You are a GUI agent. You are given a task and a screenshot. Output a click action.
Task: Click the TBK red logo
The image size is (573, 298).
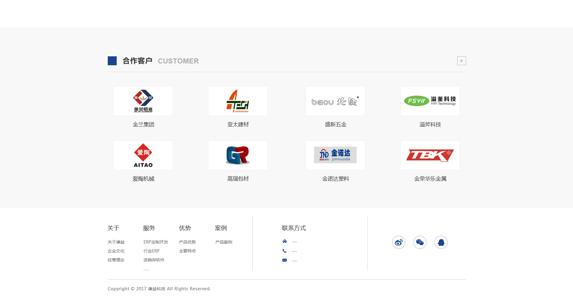(430, 155)
